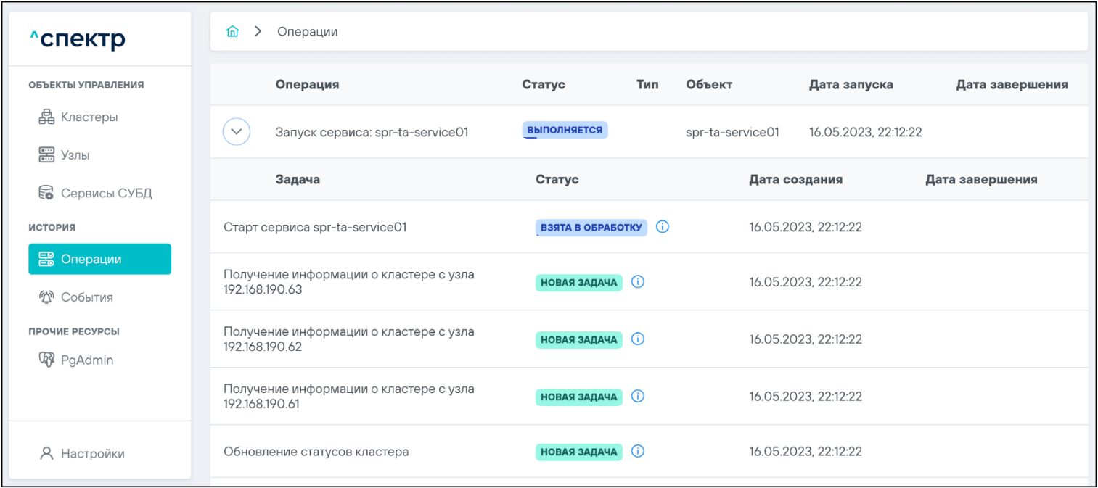Launch PgAdmin from sidebar

(x=86, y=360)
